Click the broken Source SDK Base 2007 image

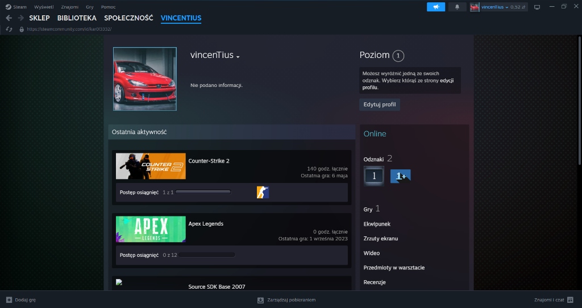119,282
